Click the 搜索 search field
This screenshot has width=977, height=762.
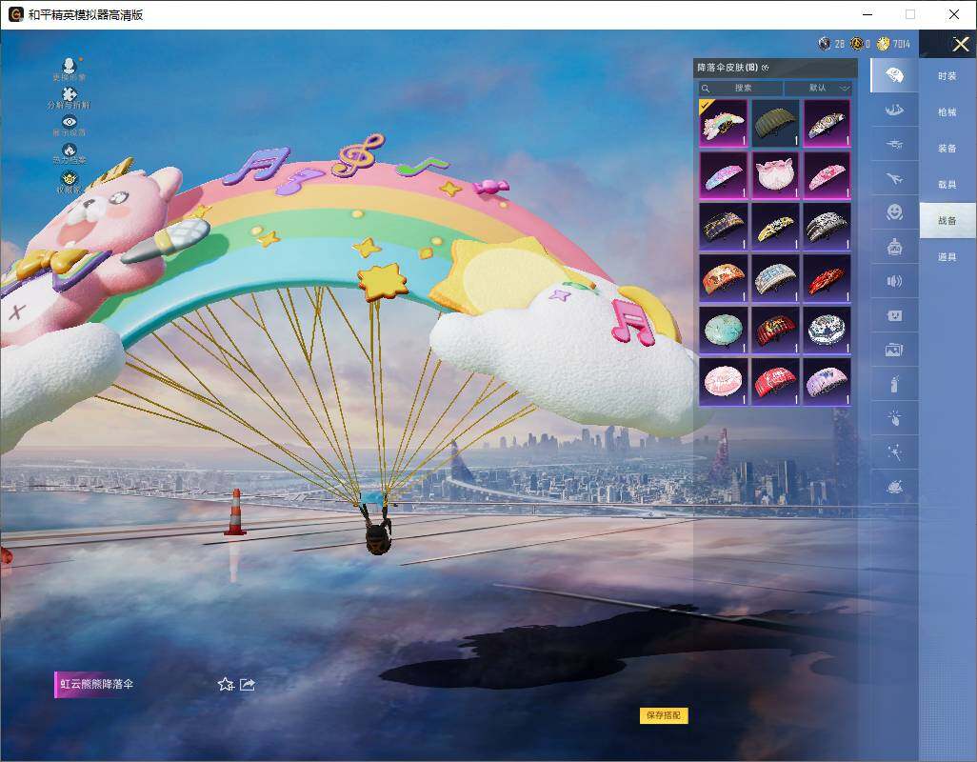741,88
